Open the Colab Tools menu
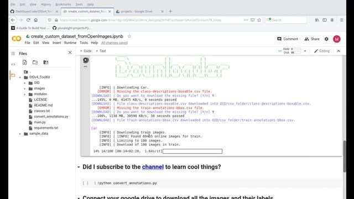The image size is (354, 199). [84, 43]
